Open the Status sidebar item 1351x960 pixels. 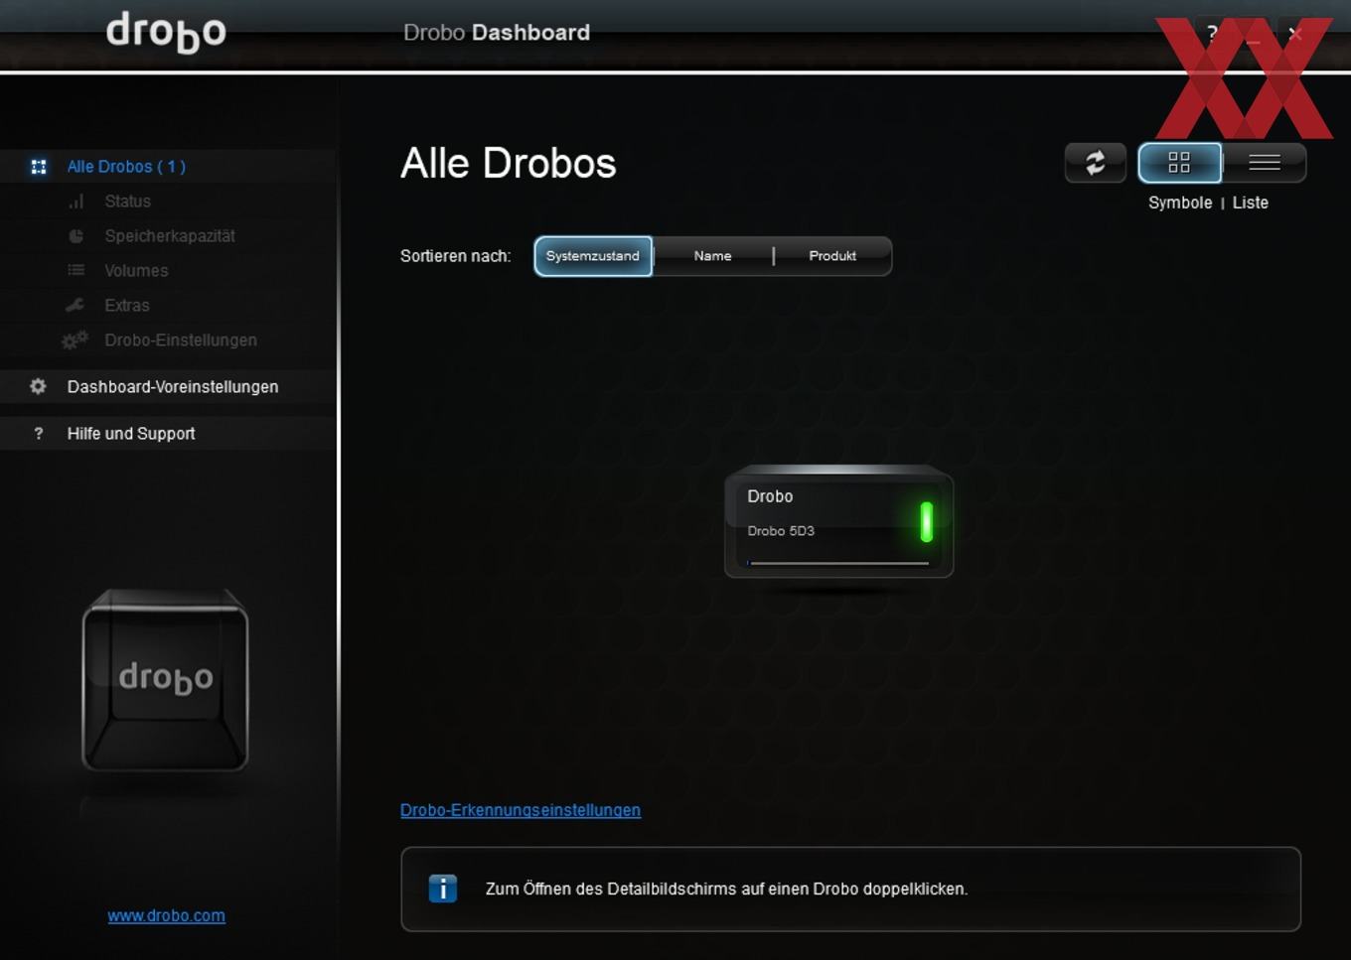128,202
